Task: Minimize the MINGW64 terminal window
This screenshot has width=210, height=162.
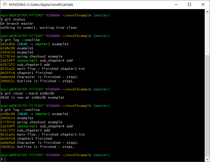Action: tap(176, 4)
